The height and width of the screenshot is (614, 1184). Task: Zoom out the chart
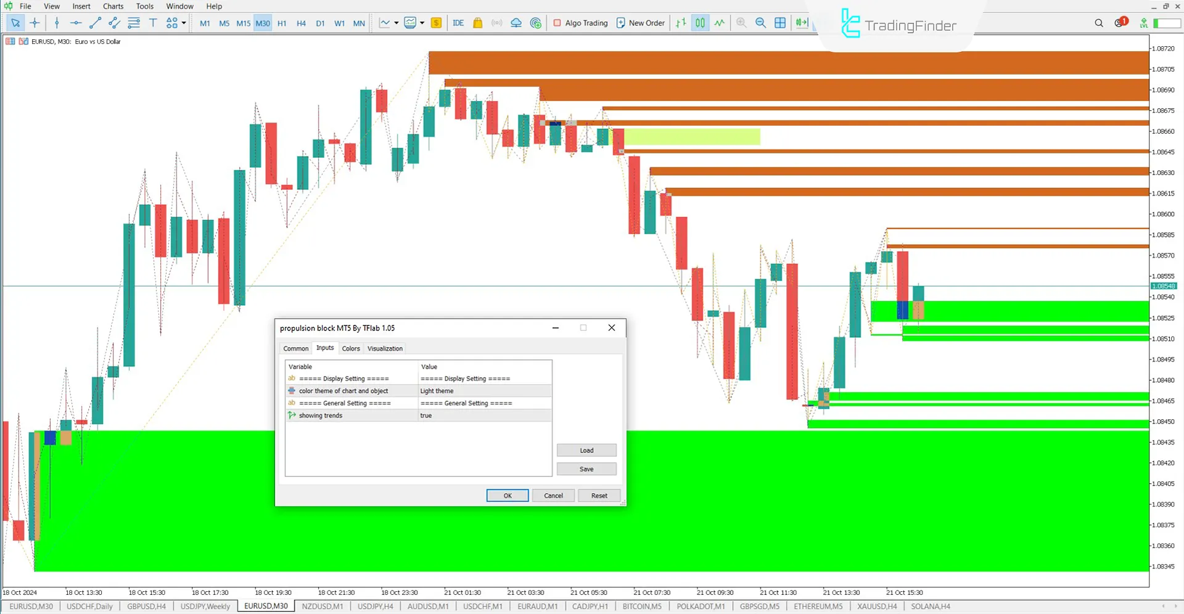[x=760, y=23]
